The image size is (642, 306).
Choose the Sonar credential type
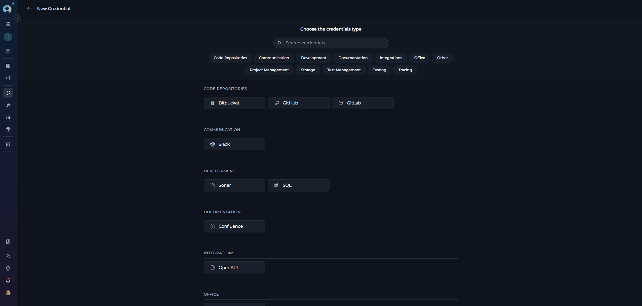click(234, 185)
